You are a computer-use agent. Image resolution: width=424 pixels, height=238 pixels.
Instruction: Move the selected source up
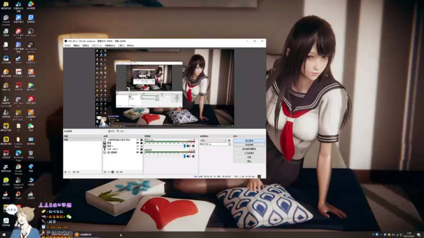point(117,172)
